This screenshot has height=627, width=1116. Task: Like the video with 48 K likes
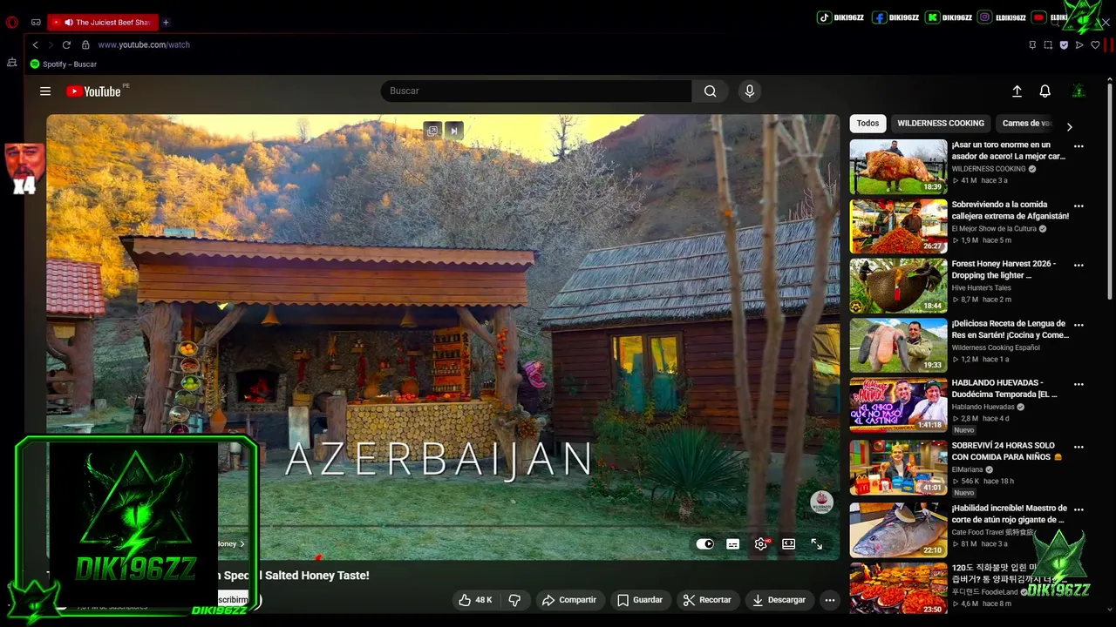475,600
